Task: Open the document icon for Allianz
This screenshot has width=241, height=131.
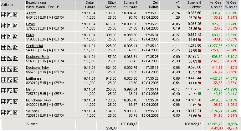Action: pos(15,15)
